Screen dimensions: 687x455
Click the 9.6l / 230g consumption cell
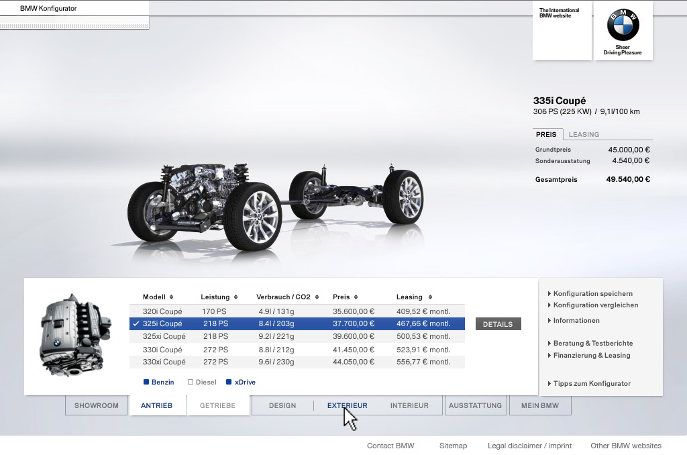(x=276, y=362)
